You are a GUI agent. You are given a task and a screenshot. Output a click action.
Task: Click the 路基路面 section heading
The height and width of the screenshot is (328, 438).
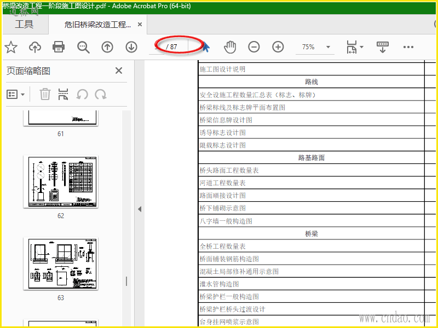click(x=312, y=157)
